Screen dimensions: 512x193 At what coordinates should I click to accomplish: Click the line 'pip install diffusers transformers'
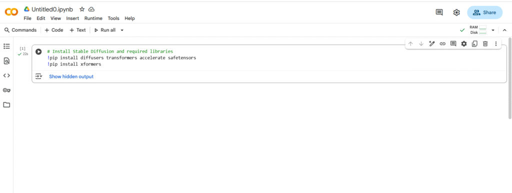coord(121,58)
